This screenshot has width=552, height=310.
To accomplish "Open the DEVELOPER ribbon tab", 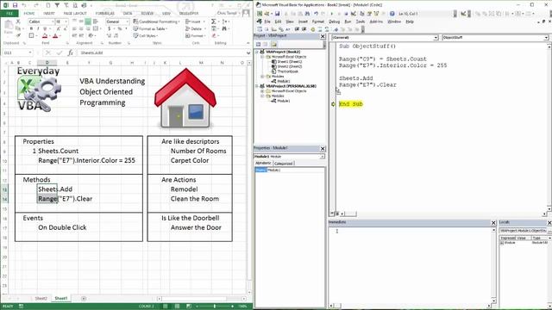I will click(x=189, y=14).
